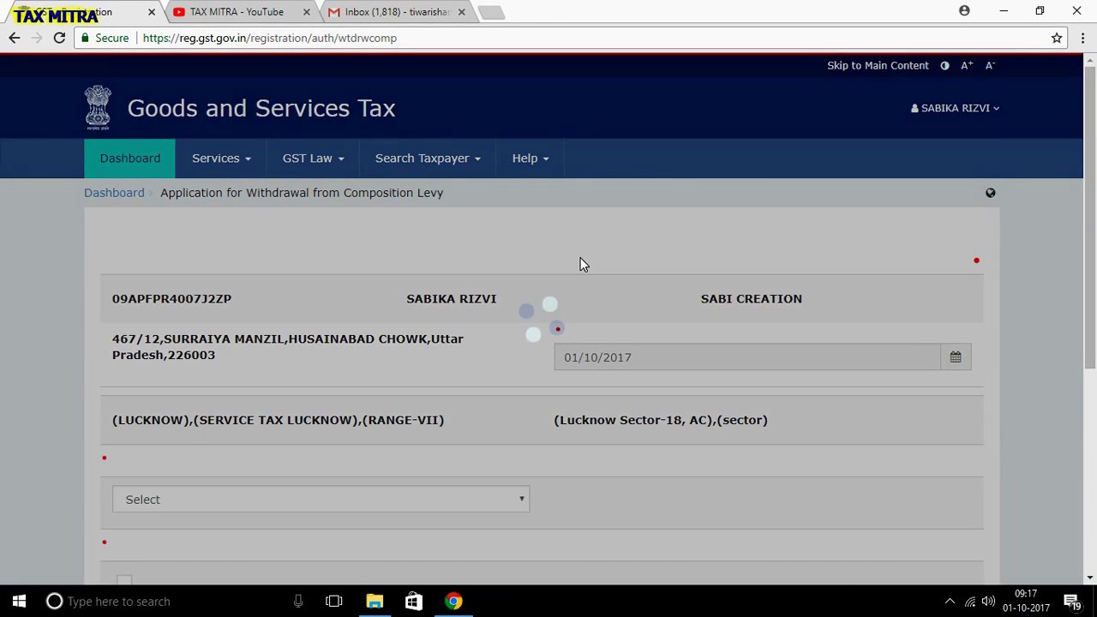Click the page vertical scrollbar thumb
This screenshot has width=1097, height=617.
(x=1090, y=216)
